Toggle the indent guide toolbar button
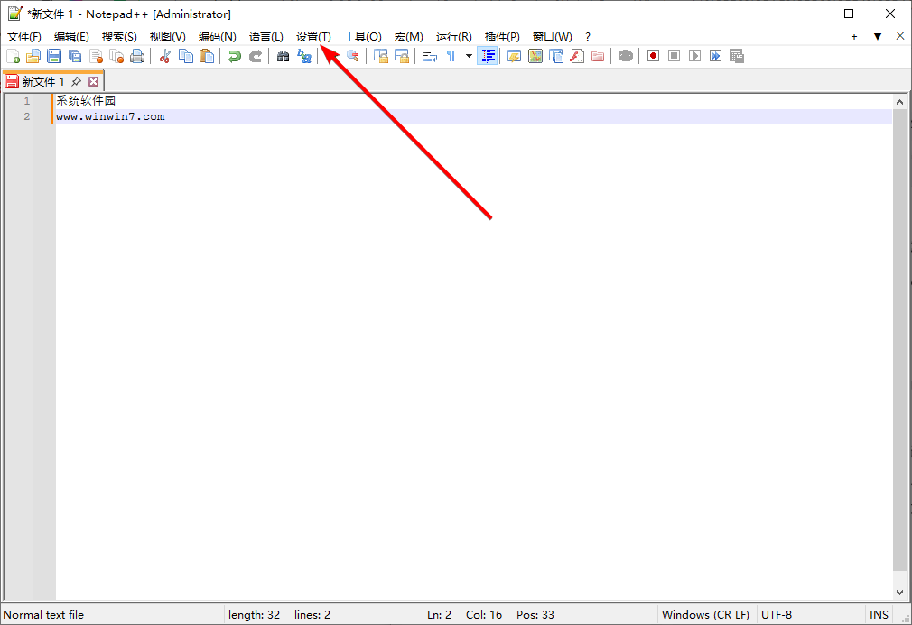 (488, 56)
